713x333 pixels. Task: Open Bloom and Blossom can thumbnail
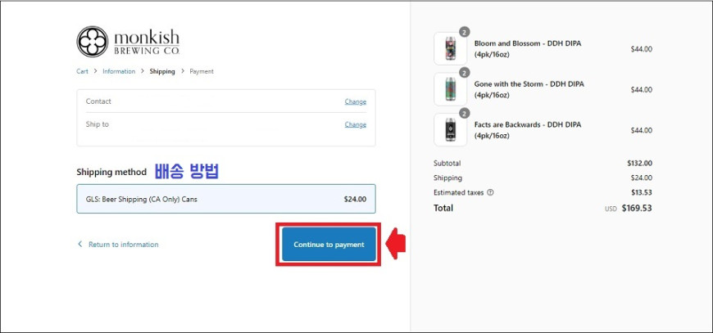[x=450, y=48]
